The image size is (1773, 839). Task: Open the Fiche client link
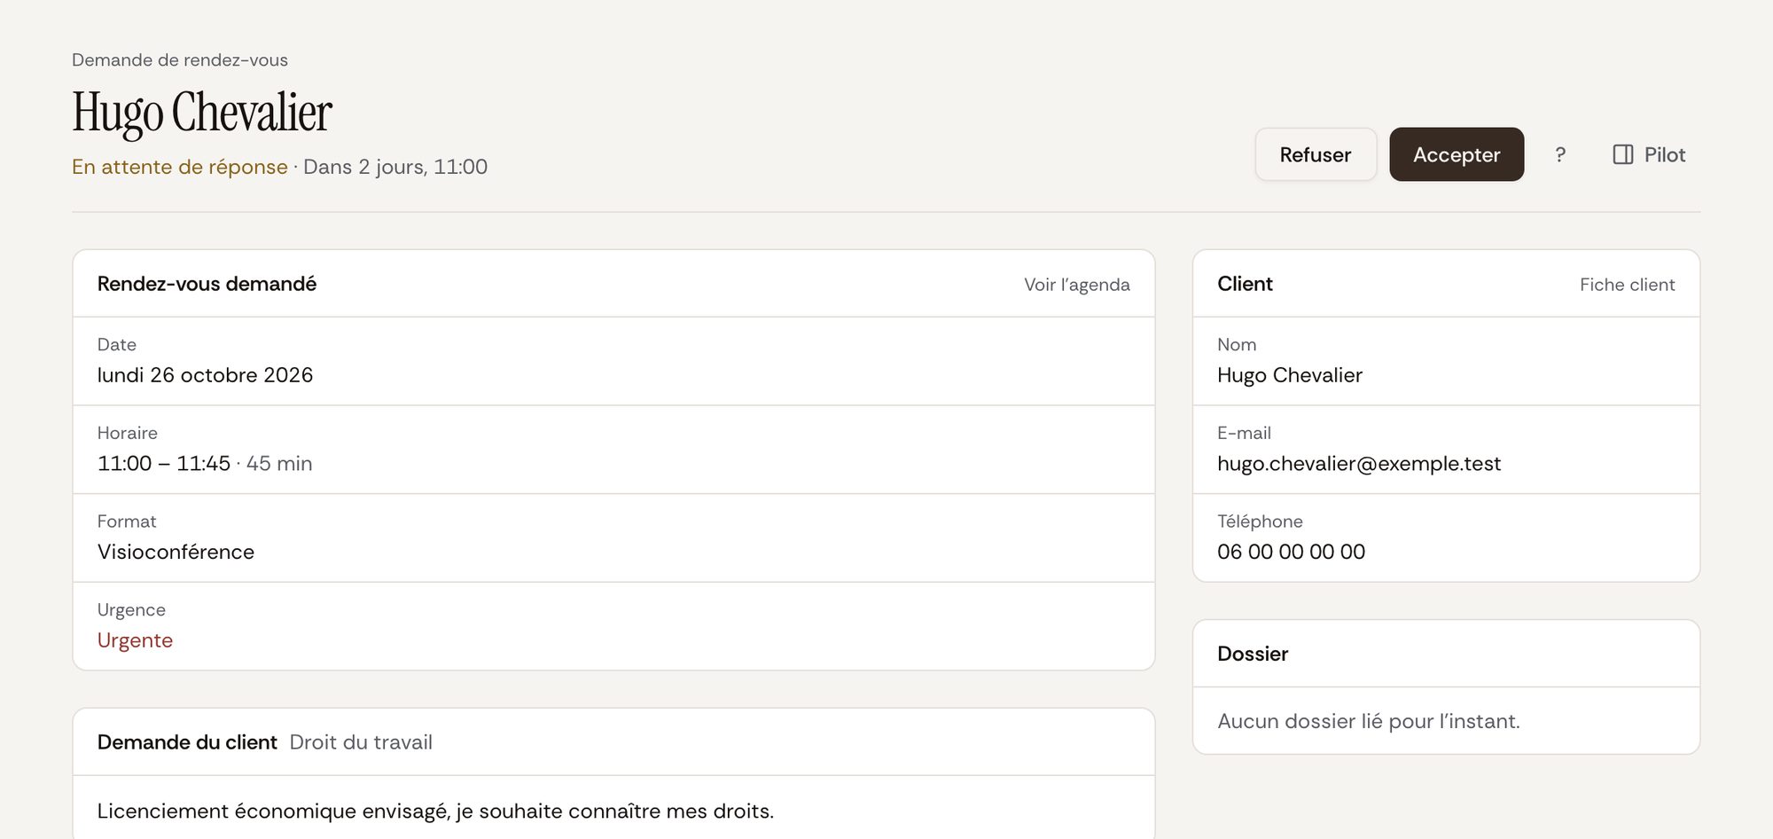point(1628,285)
